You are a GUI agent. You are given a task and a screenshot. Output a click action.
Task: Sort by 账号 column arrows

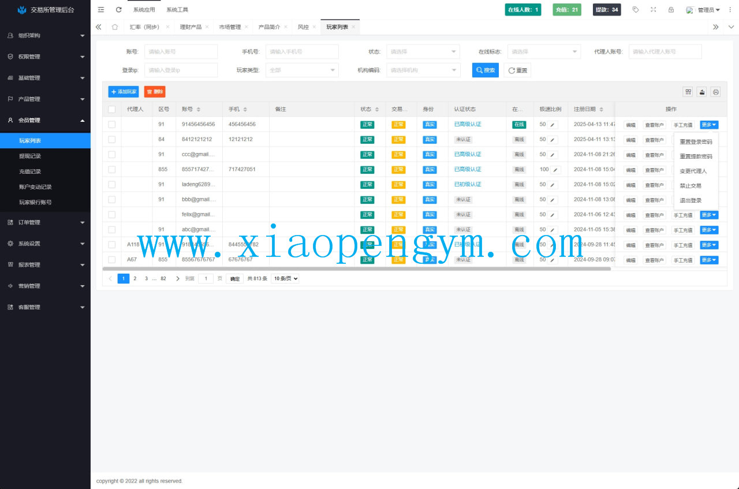pyautogui.click(x=199, y=109)
